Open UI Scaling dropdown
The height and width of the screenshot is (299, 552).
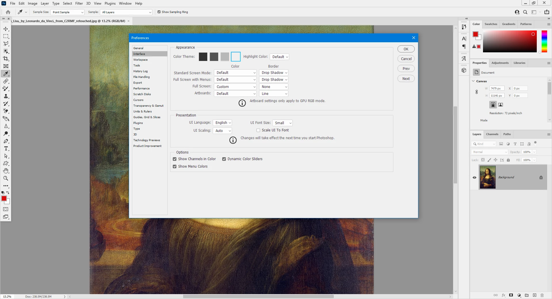pyautogui.click(x=223, y=131)
